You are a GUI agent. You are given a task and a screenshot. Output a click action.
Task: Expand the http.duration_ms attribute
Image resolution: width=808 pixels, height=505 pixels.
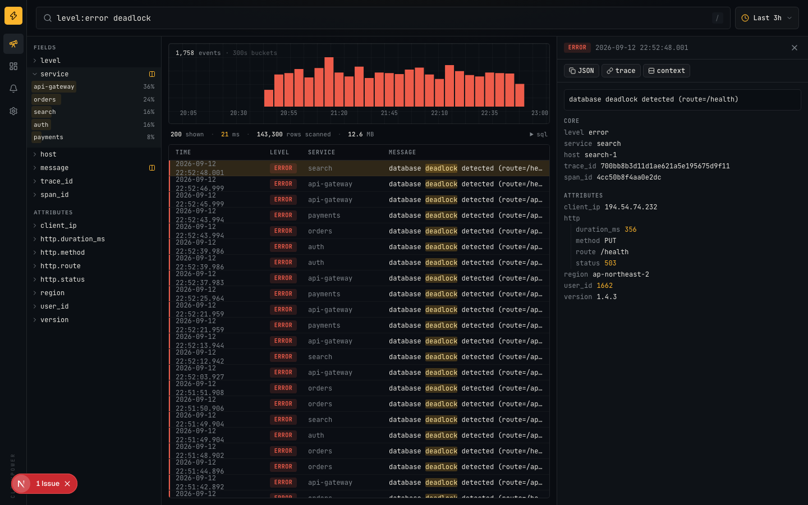(94, 239)
